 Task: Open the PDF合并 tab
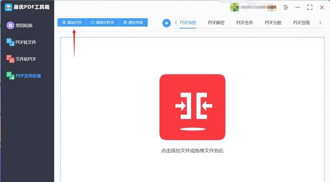[x=245, y=22]
